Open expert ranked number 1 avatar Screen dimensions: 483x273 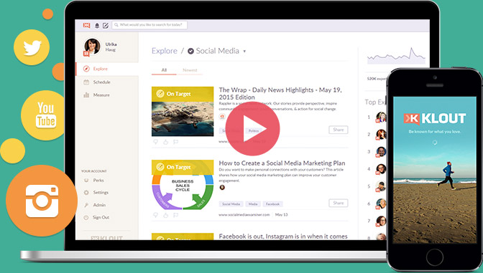(381, 117)
